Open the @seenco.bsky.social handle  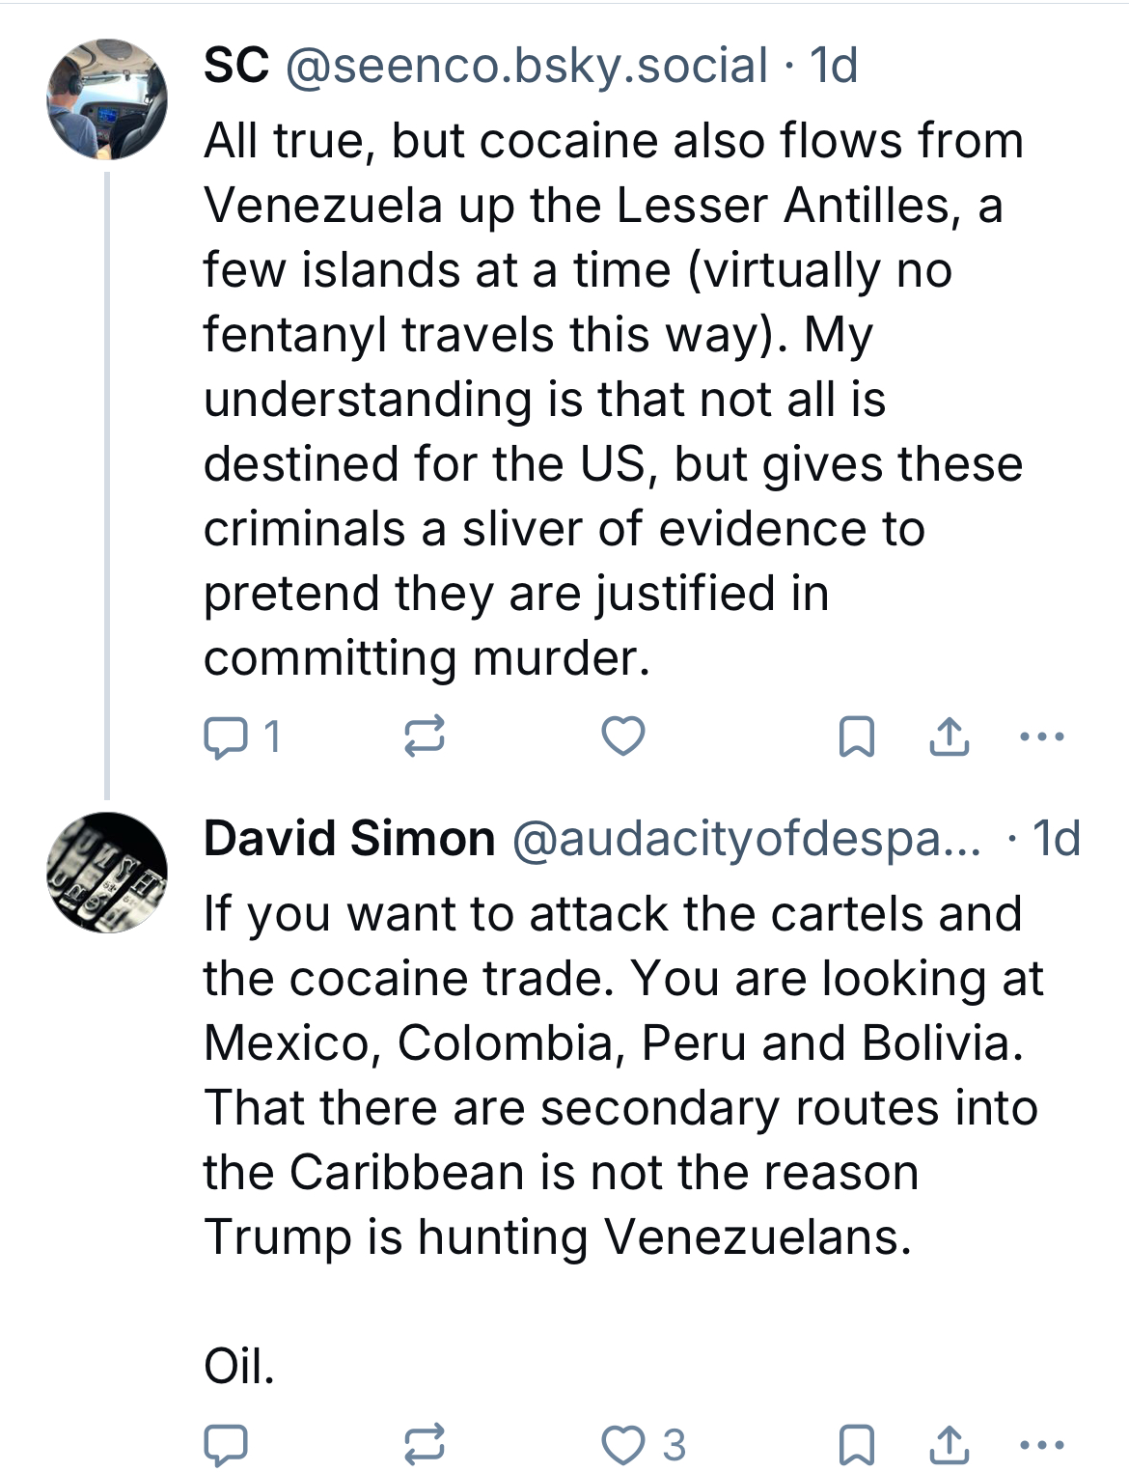(x=527, y=66)
